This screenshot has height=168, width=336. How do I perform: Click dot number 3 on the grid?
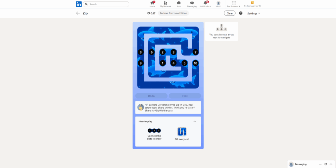[174, 52]
